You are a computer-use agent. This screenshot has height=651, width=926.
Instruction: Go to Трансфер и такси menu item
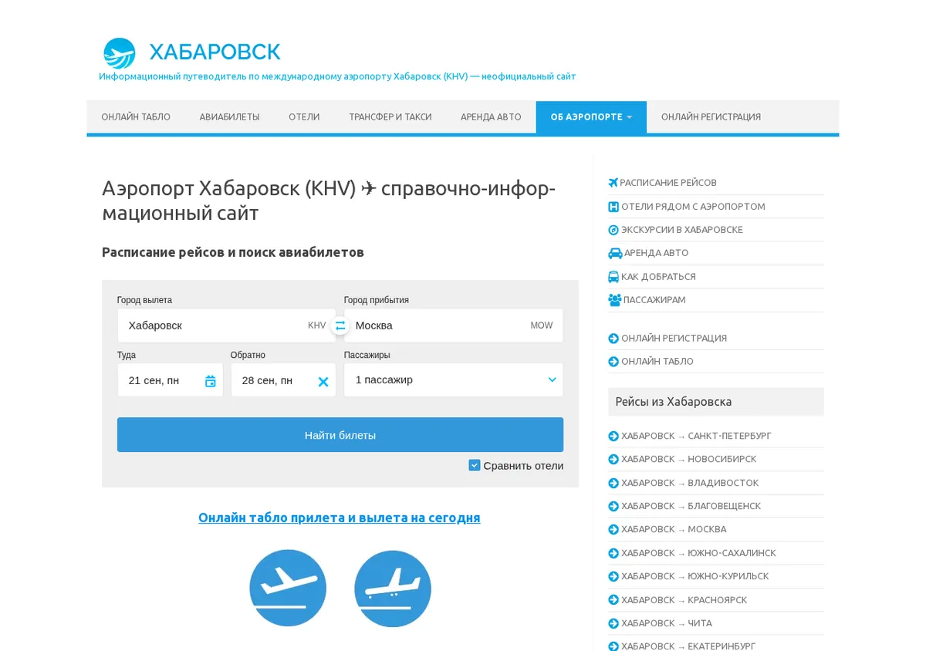tap(390, 117)
